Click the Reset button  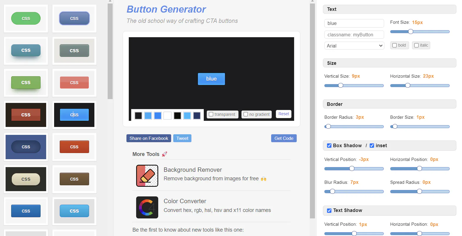[x=284, y=114]
